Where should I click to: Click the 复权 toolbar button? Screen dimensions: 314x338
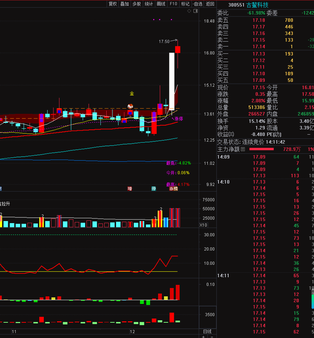(113, 4)
